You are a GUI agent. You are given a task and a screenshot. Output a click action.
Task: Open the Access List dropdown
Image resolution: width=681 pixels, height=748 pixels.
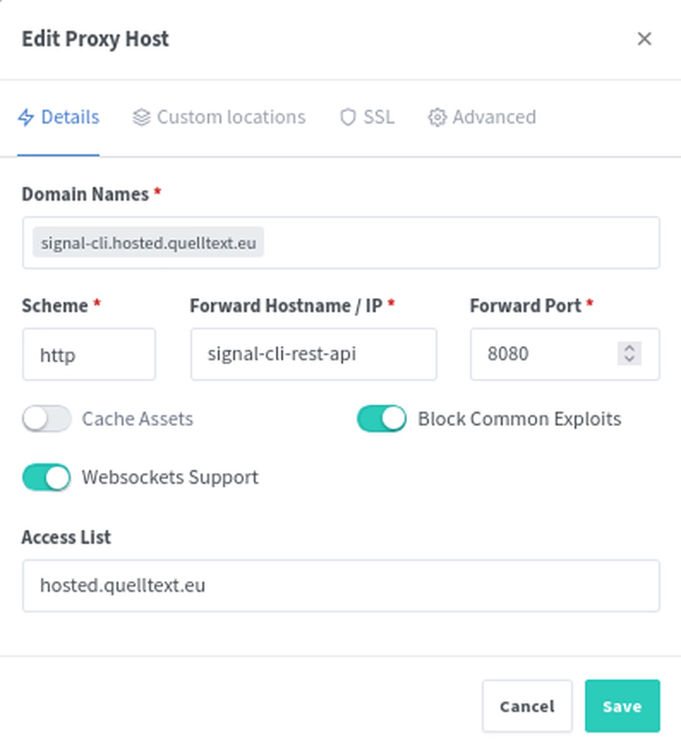pyautogui.click(x=341, y=586)
